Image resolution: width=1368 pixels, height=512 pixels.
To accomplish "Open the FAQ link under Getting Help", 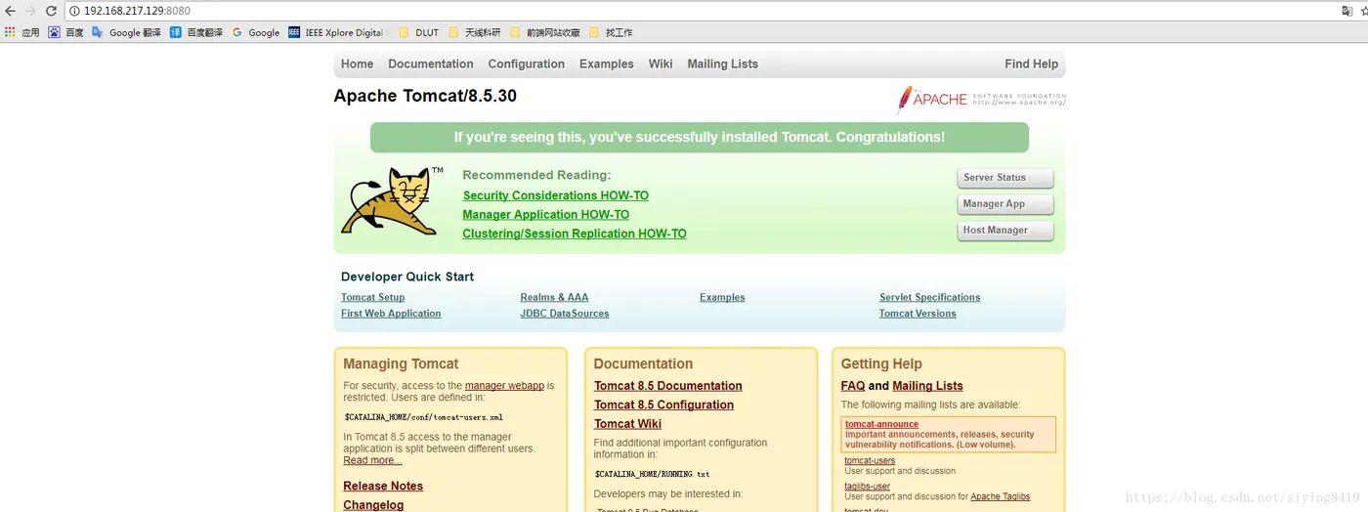I will click(x=853, y=386).
